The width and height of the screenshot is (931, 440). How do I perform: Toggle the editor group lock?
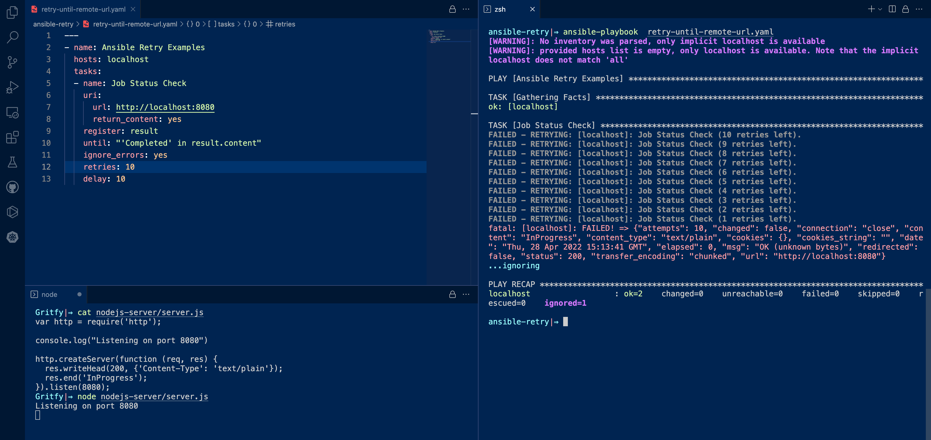452,9
